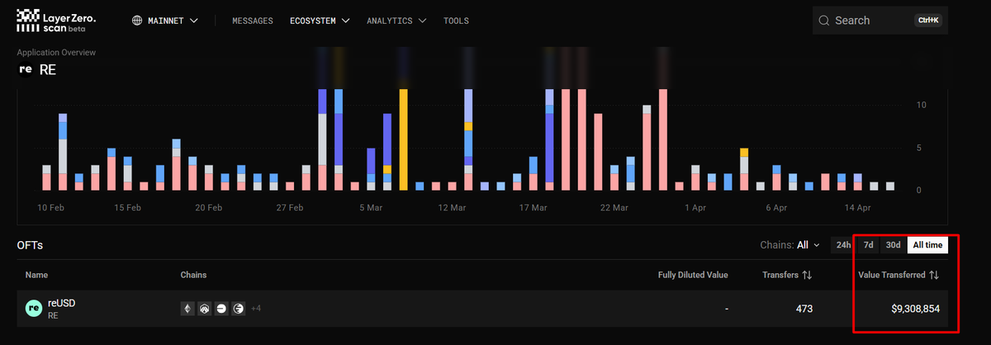Open the reUSD token name link
Screen dimensions: 991x345
point(62,303)
